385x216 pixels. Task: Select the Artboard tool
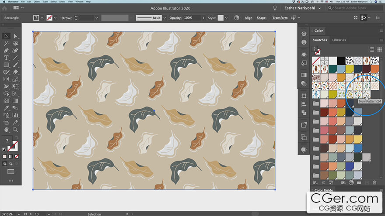coord(6,122)
